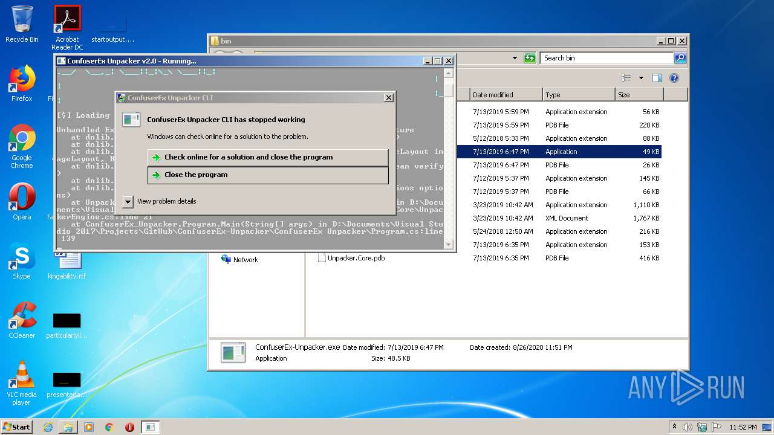
Task: Select the Application extension row 56 KB
Action: click(x=559, y=112)
